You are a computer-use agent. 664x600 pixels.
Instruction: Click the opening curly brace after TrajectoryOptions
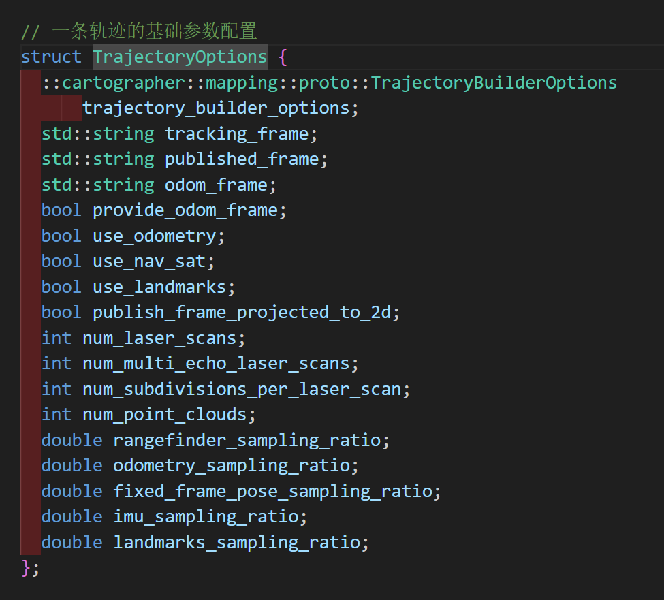point(283,57)
